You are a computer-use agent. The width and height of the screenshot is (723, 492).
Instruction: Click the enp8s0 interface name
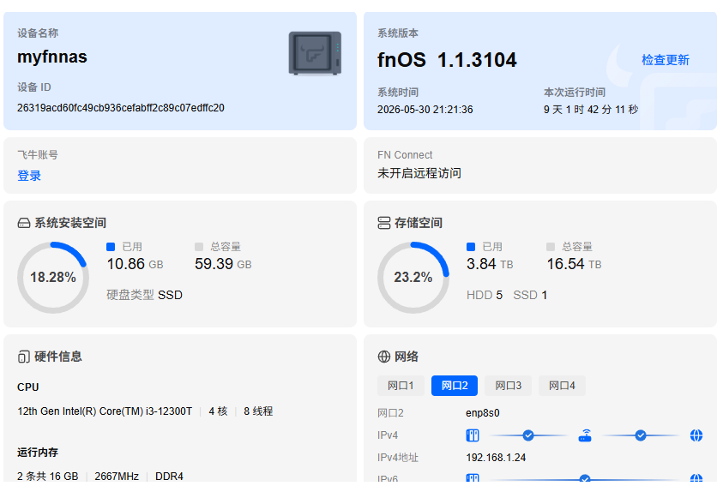pyautogui.click(x=483, y=413)
